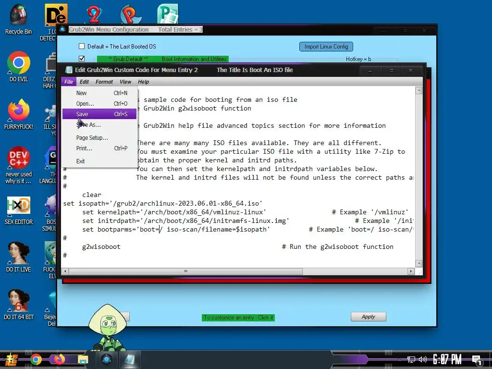The image size is (492, 369).
Task: Open the red number 2 desktop icon
Action: [94, 14]
